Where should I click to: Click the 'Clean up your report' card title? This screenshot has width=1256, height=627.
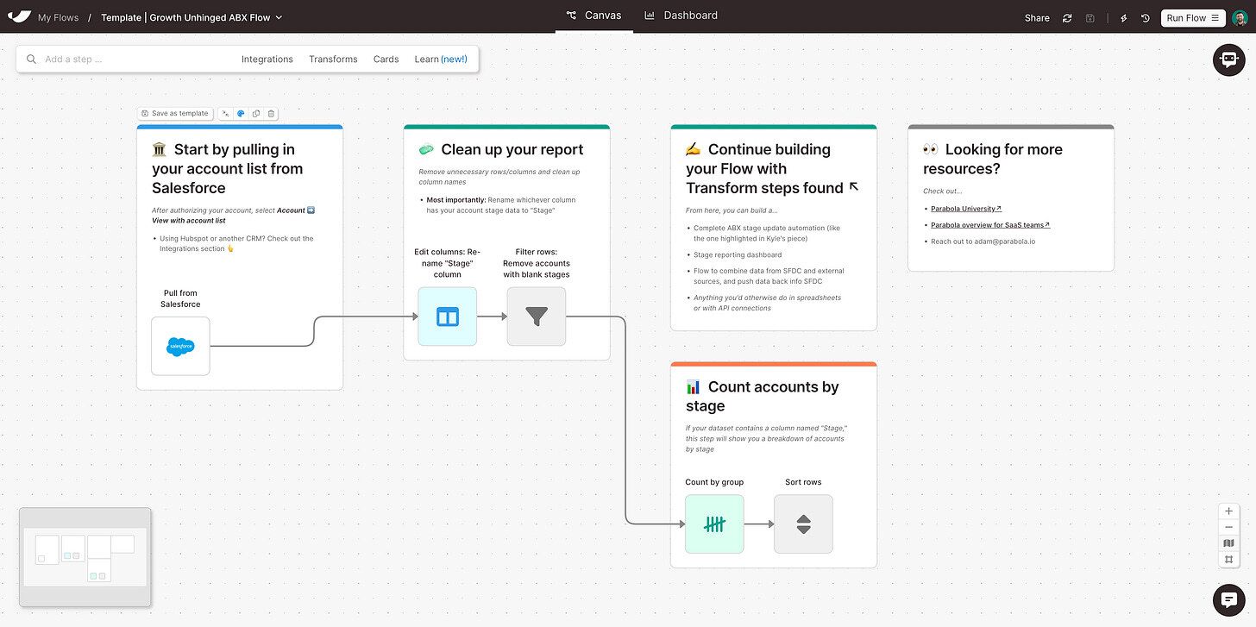[x=512, y=149]
